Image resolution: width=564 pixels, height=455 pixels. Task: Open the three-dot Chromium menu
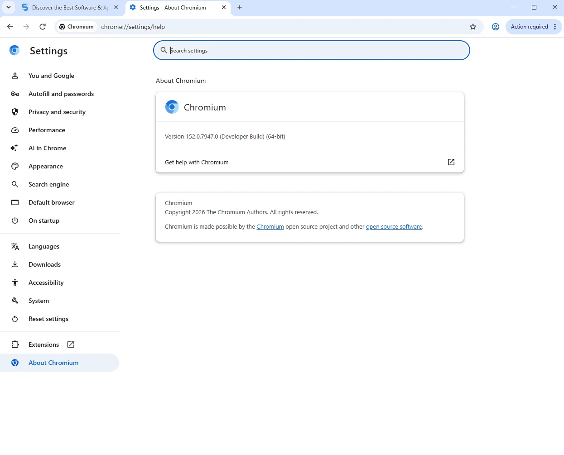point(555,27)
